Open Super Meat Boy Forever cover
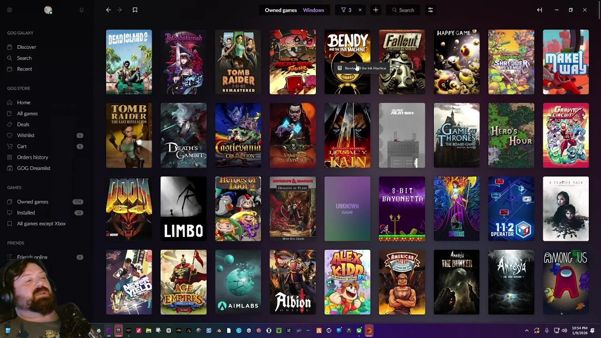Image resolution: width=601 pixels, height=338 pixels. [x=293, y=62]
